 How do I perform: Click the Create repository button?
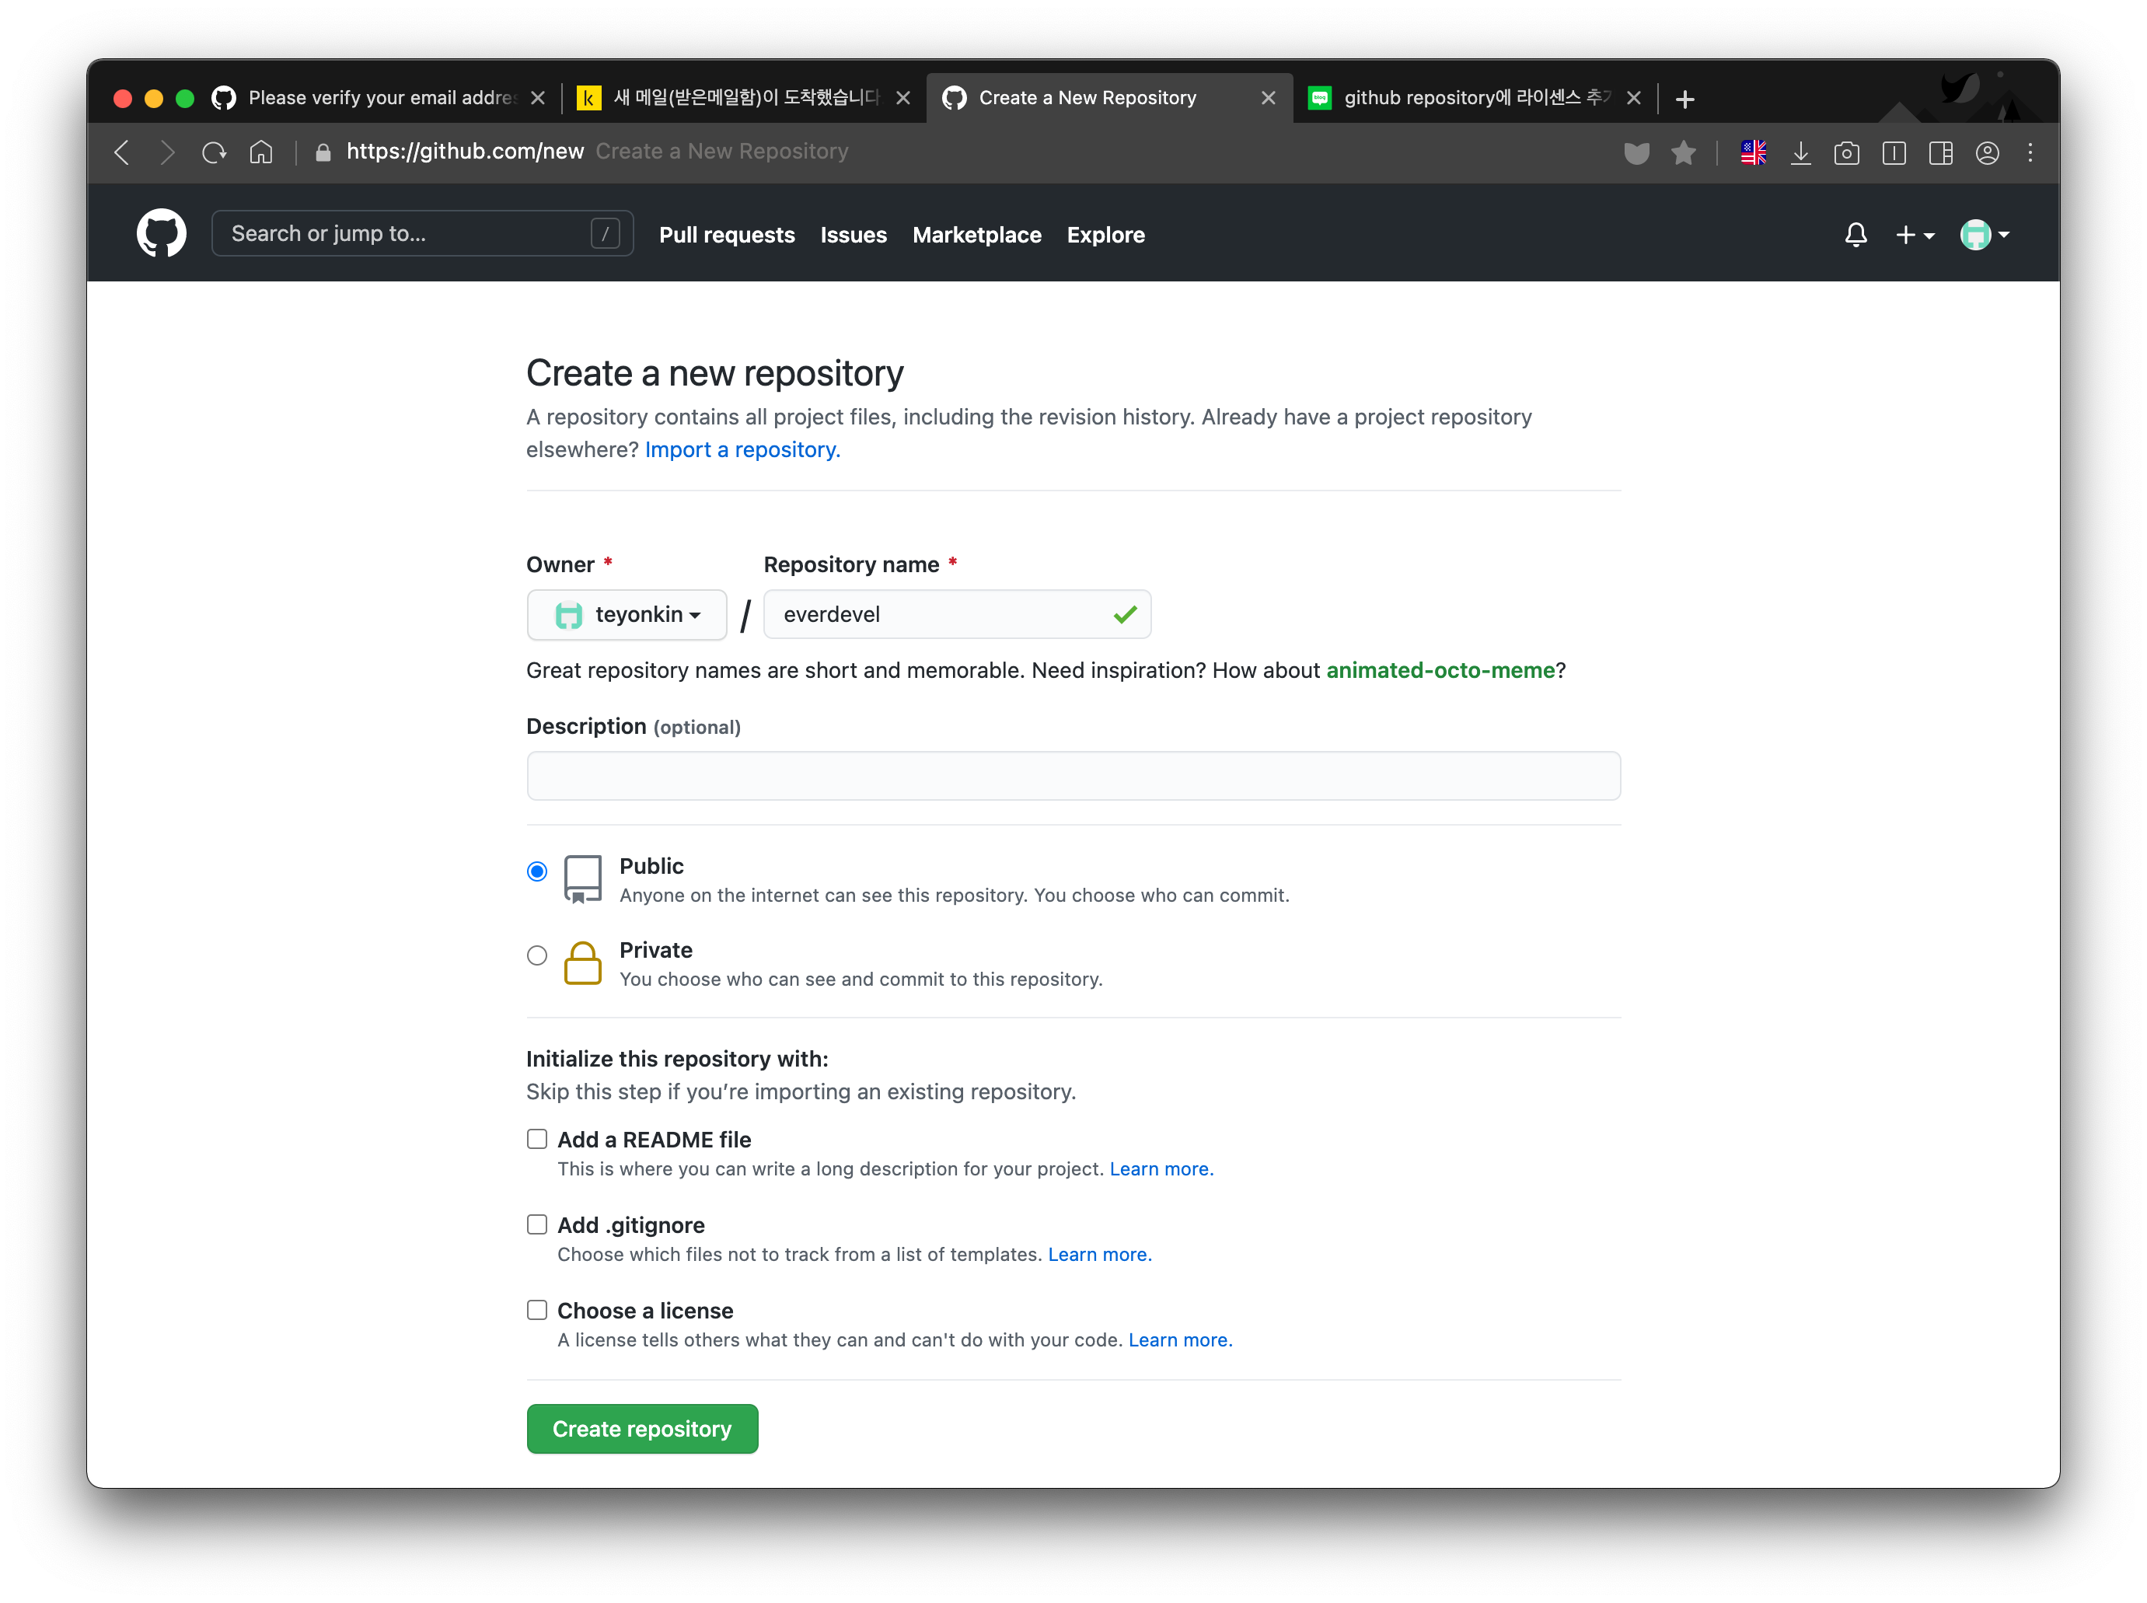point(641,1428)
